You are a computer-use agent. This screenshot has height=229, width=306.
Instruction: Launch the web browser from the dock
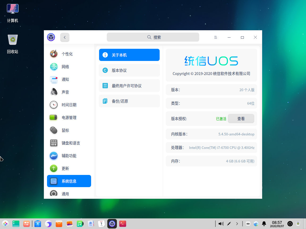click(48, 224)
